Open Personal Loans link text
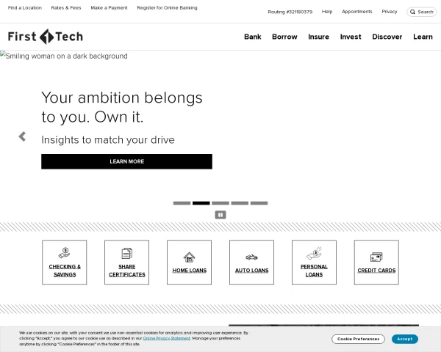Image resolution: width=441 pixels, height=352 pixels. pos(314,271)
